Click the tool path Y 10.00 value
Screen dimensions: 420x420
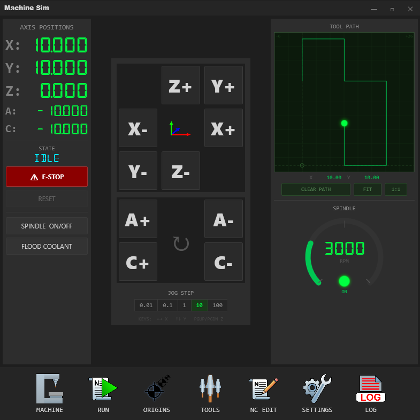point(371,178)
